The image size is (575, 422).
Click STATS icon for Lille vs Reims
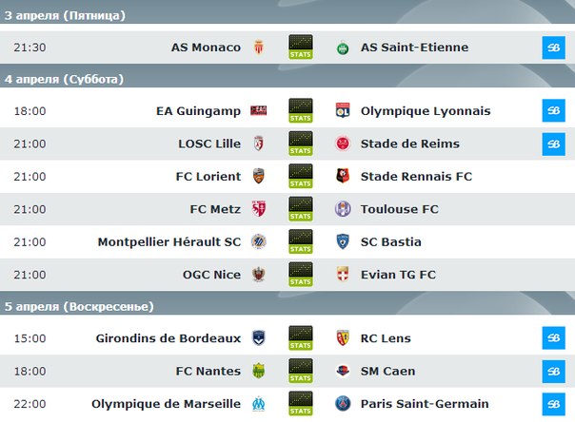300,144
